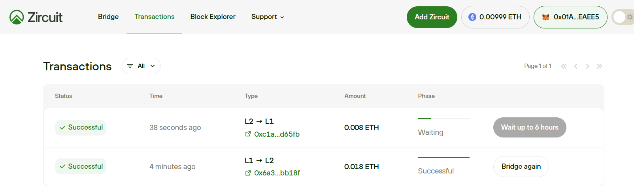Image resolution: width=634 pixels, height=194 pixels.
Task: Click the Add Zircuit button
Action: (x=432, y=17)
